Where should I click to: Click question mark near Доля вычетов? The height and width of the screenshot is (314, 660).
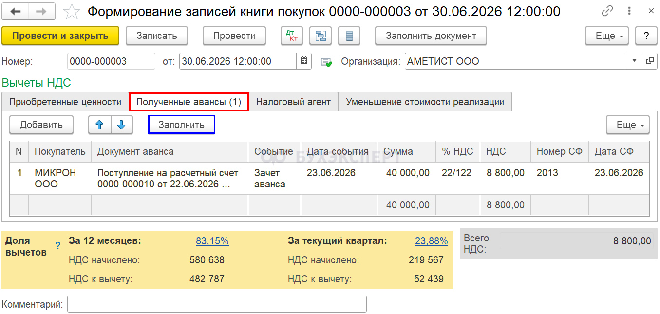(x=58, y=246)
